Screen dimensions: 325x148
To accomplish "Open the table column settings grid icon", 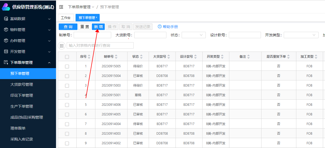I will pos(62,46).
